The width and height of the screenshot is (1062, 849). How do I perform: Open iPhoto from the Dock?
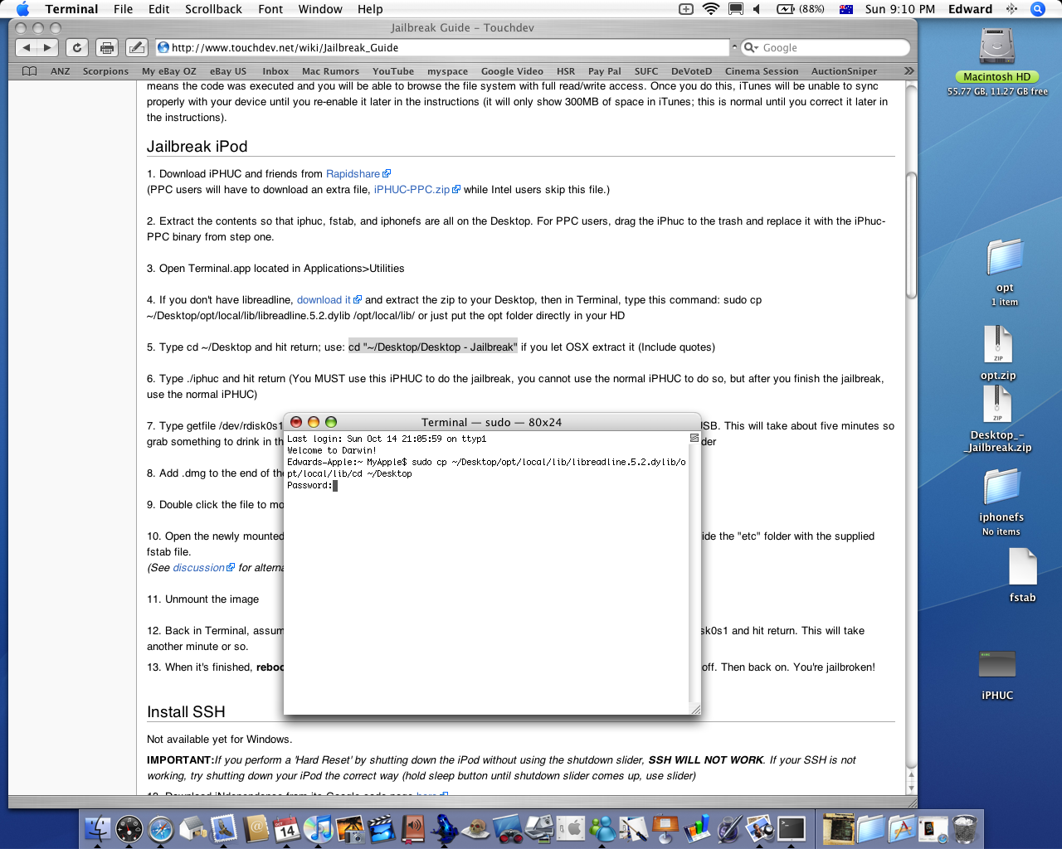[x=350, y=828]
